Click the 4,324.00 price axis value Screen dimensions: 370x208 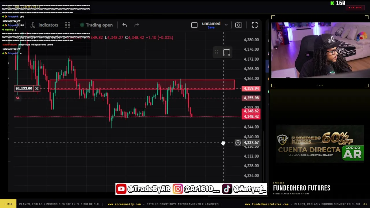point(251,176)
